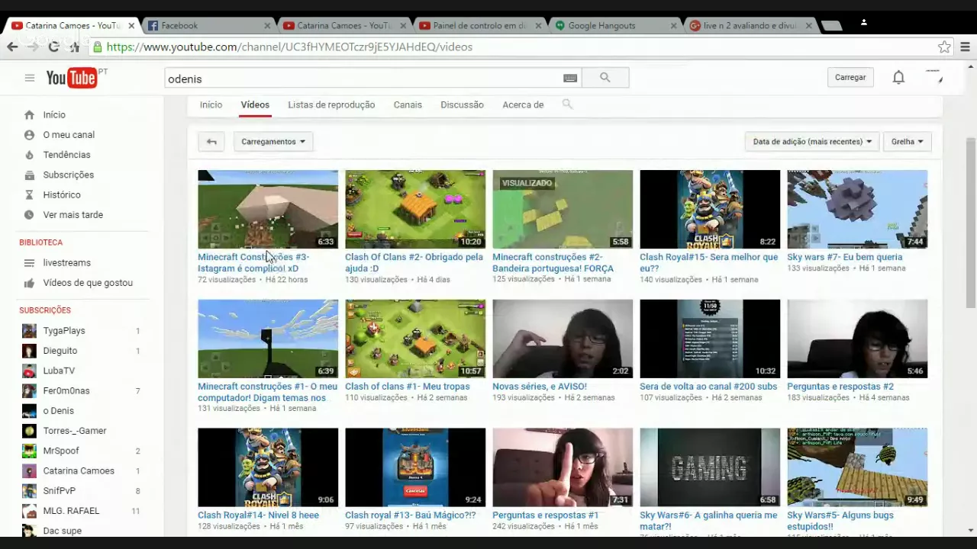The height and width of the screenshot is (549, 977).
Task: Click the TygaPlays channel avatar
Action: tap(29, 331)
